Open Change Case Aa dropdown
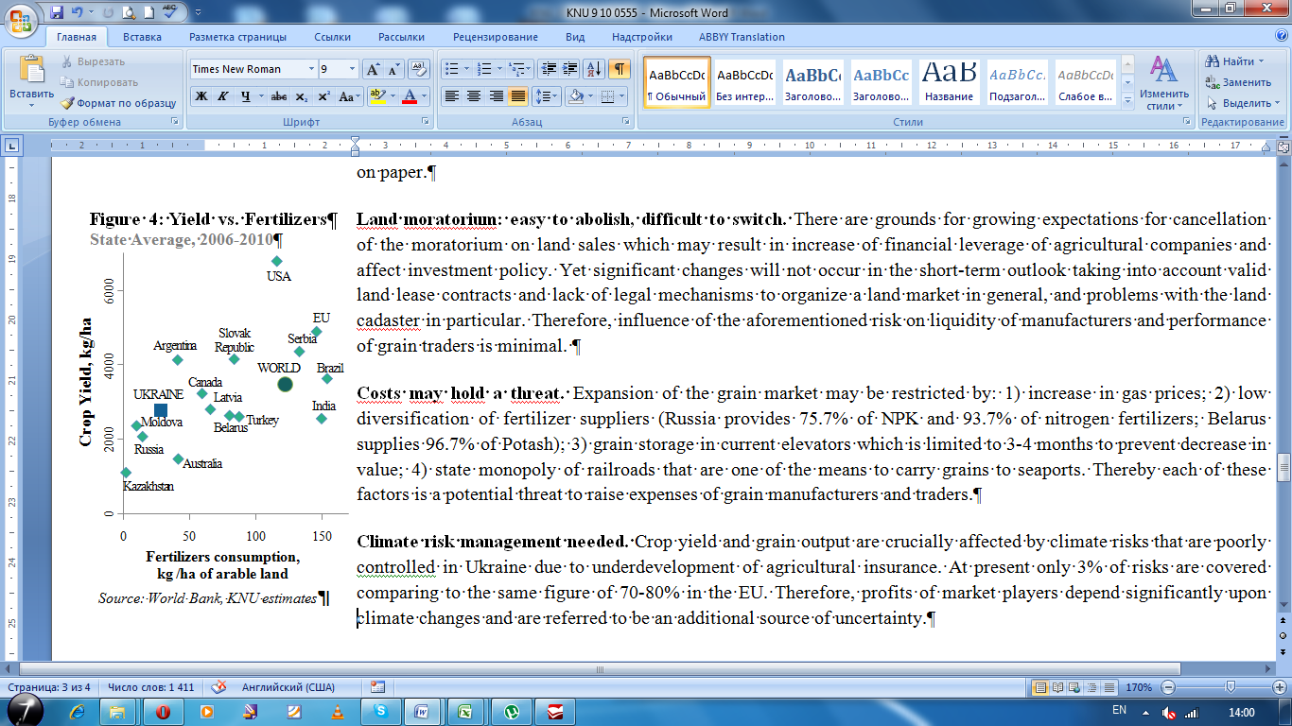The height and width of the screenshot is (726, 1292). point(349,96)
